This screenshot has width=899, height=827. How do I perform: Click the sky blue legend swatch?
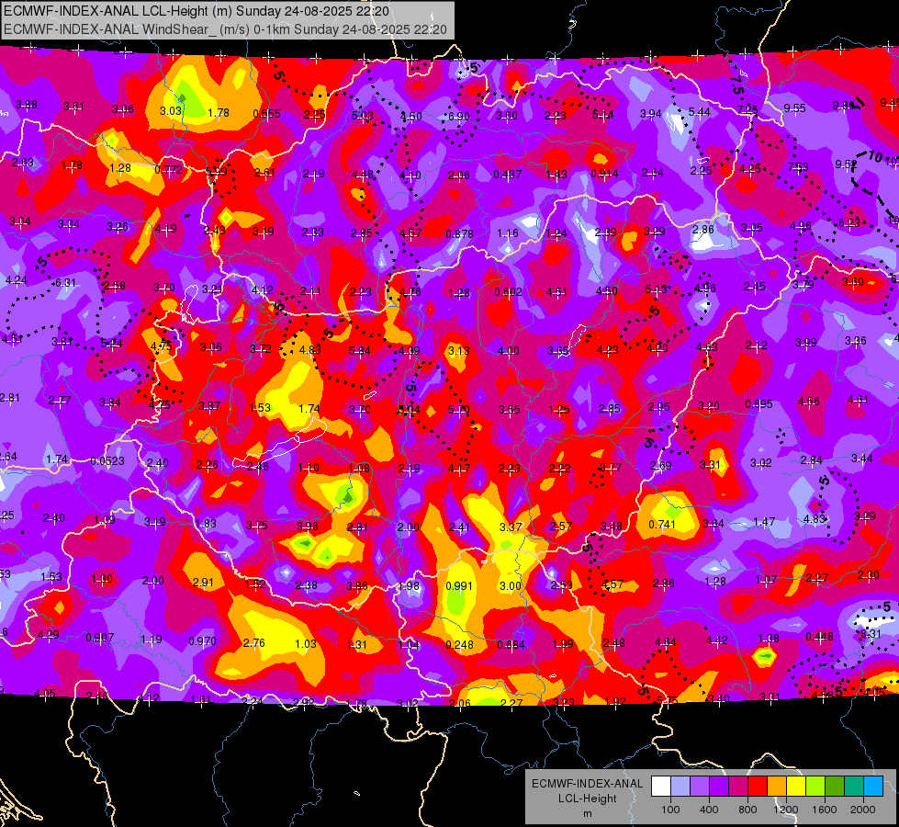pyautogui.click(x=873, y=787)
